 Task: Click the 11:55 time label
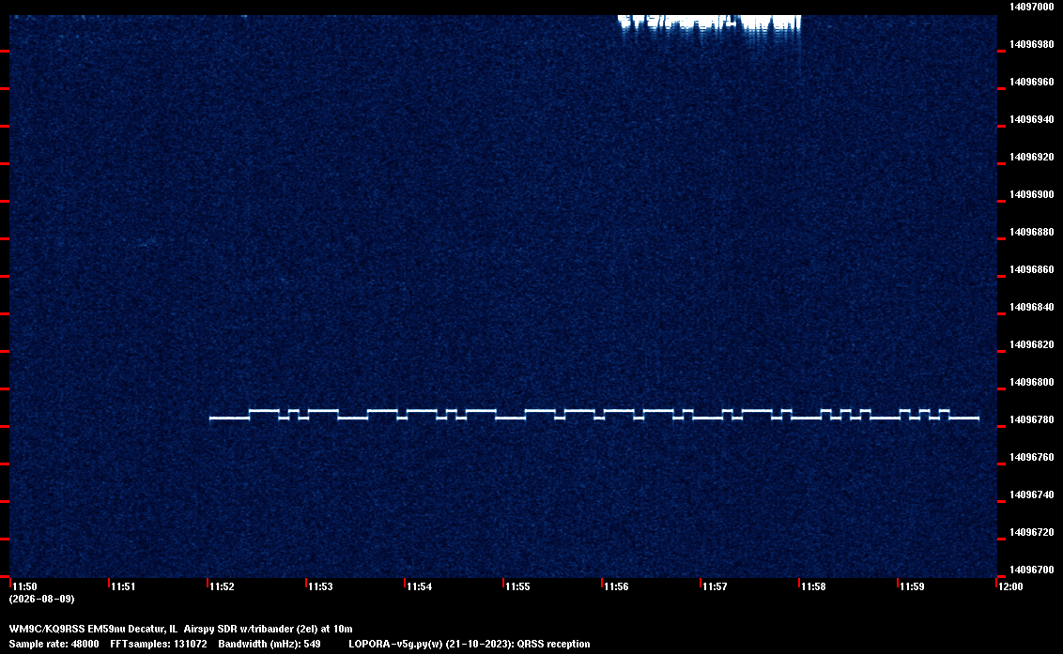pos(517,586)
